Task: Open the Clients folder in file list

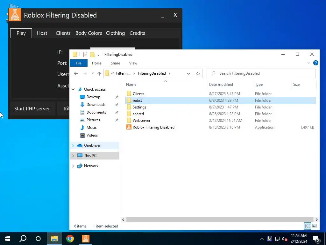Action: [138, 94]
